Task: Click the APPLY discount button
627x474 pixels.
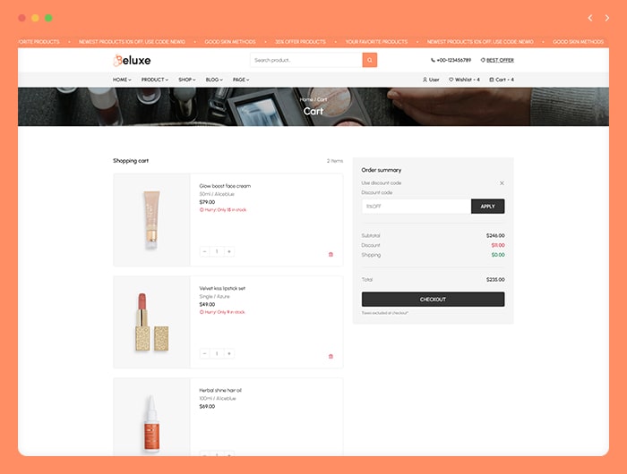Action: tap(487, 206)
